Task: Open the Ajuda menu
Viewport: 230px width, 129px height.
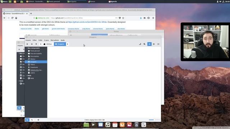Action: 63,40
